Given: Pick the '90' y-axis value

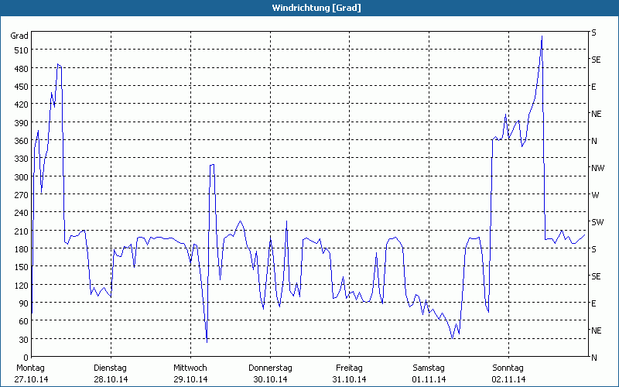Looking at the screenshot, I should [24, 303].
